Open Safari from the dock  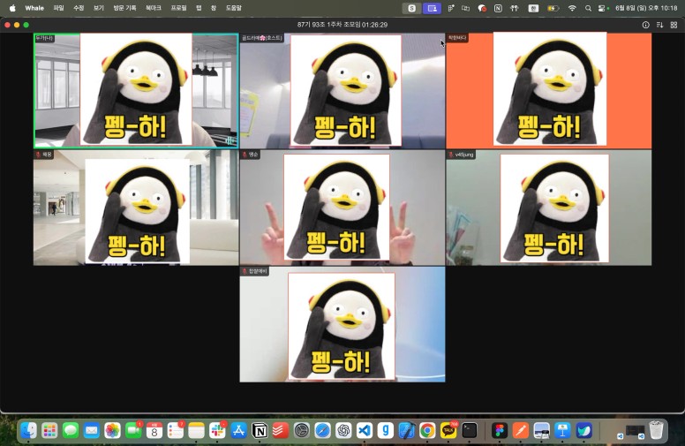coord(322,431)
